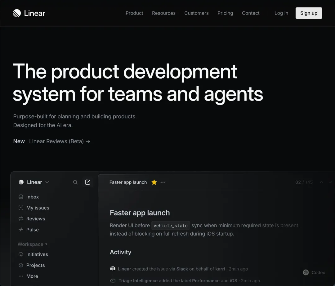Click the Log in link
The height and width of the screenshot is (286, 335).
click(281, 13)
